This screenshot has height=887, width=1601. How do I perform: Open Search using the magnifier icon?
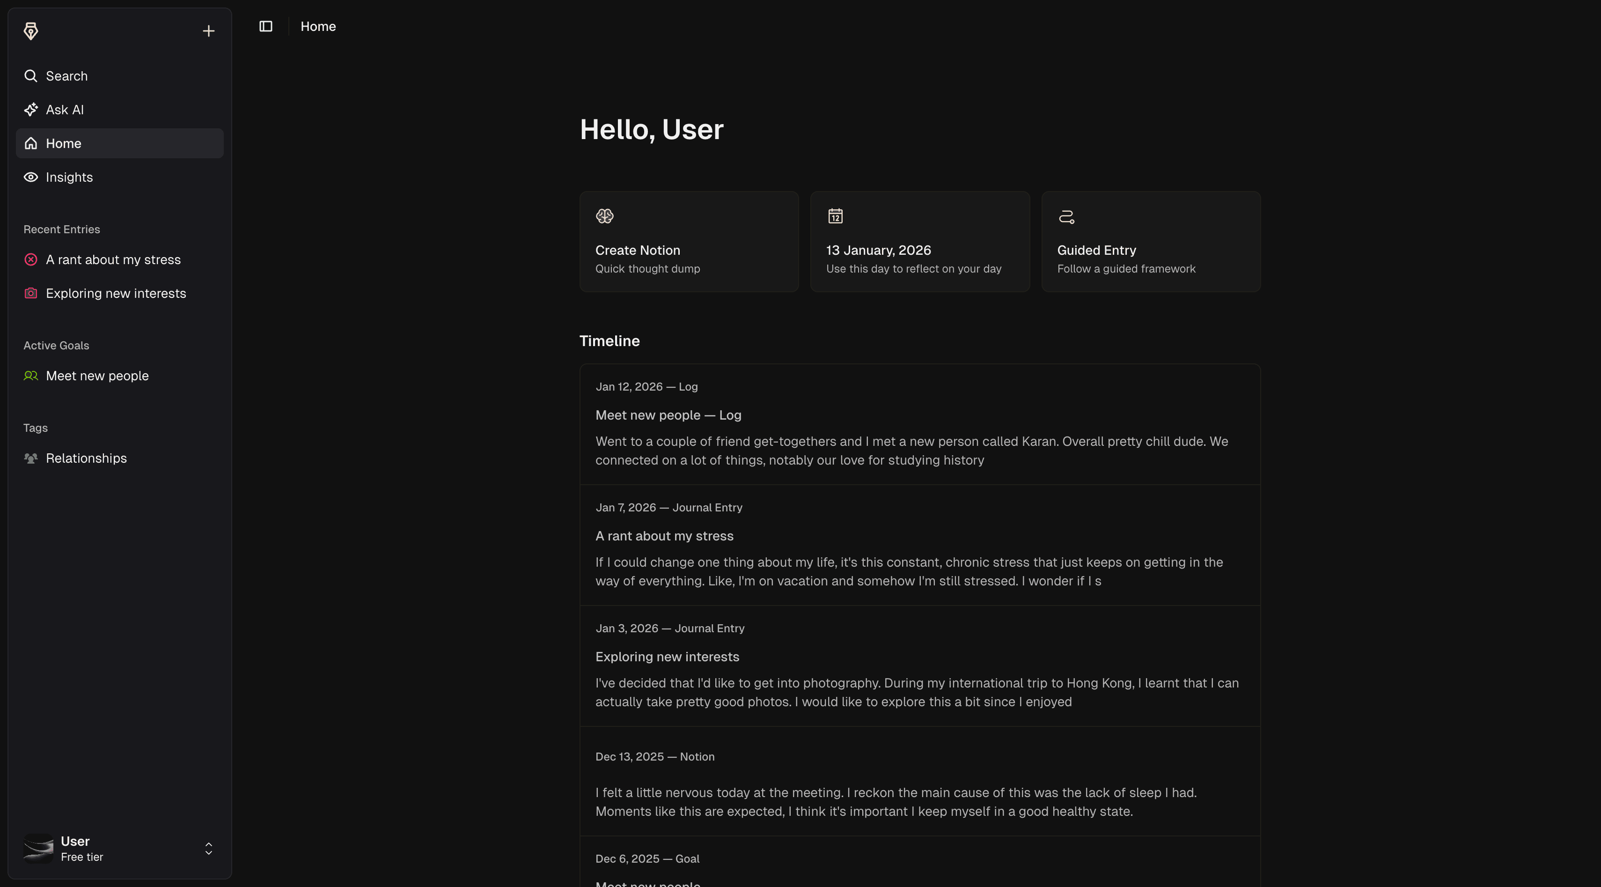point(30,75)
